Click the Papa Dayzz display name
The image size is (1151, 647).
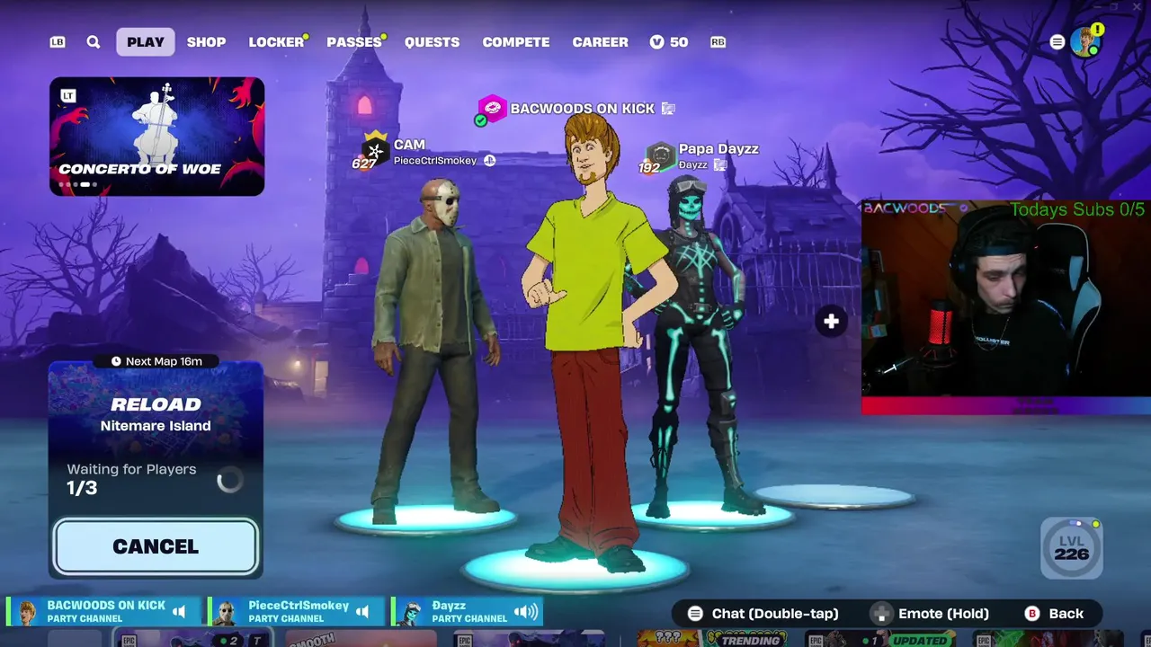point(718,149)
